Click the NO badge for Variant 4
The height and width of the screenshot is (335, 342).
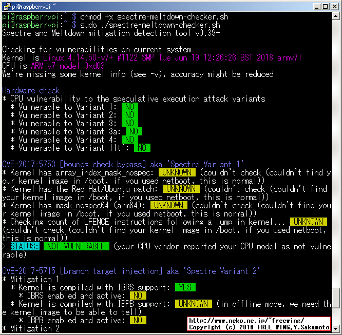(x=129, y=140)
